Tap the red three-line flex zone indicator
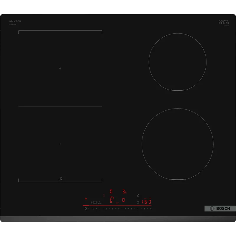This screenshot has width=236, height=236. (104, 196)
